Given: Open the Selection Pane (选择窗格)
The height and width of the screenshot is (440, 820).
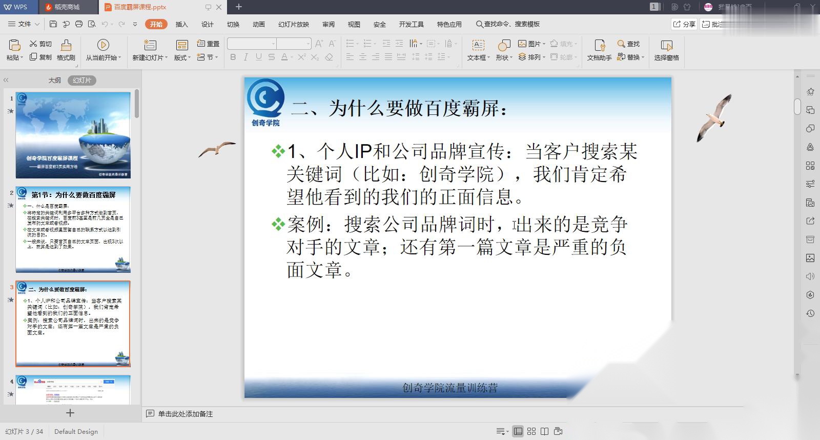Looking at the screenshot, I should point(666,50).
